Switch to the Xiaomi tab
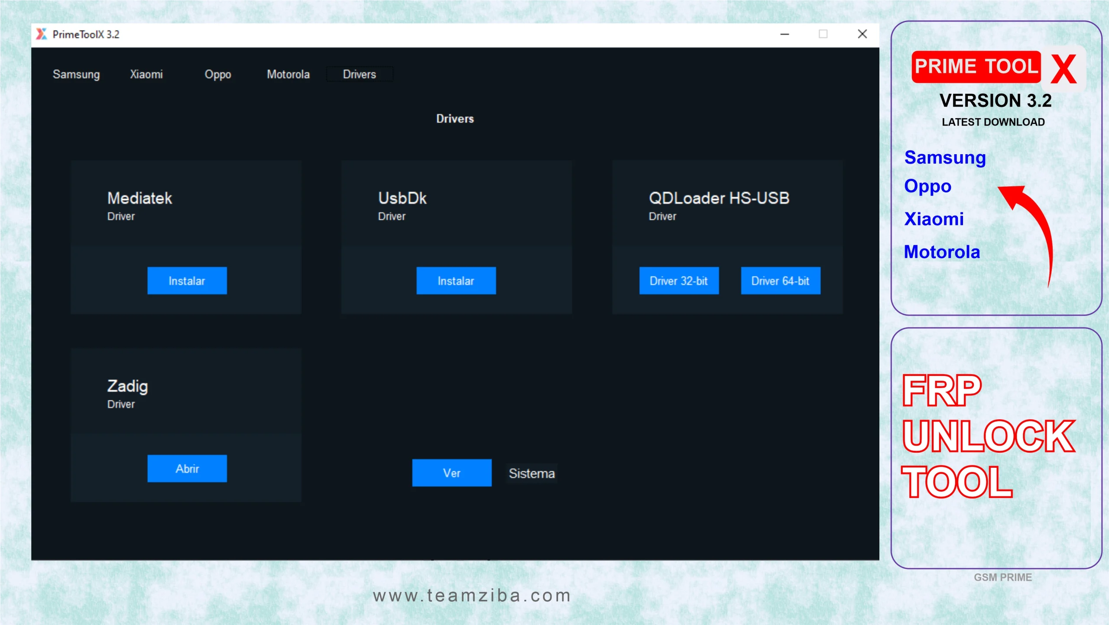 [146, 74]
